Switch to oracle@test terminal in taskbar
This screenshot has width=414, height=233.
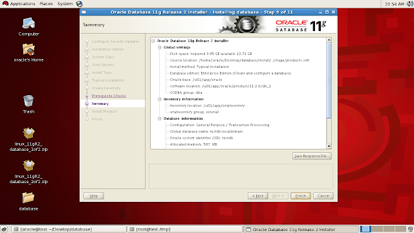coord(69,229)
